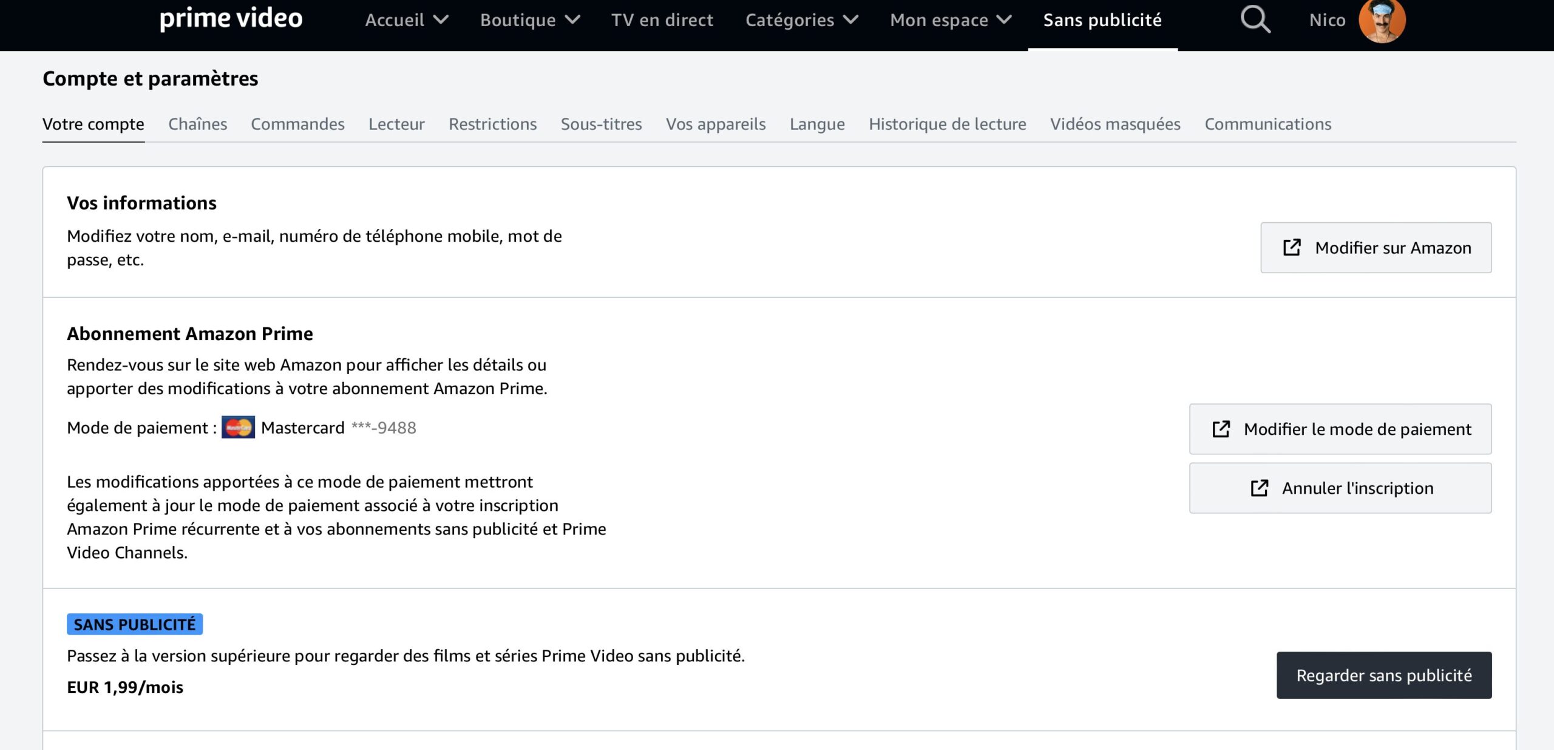Go to the Vos appareils tab
Screen dimensions: 1554x750
[716, 124]
